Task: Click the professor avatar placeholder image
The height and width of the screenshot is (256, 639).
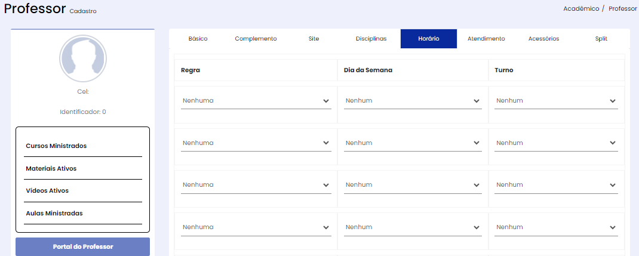Action: (x=83, y=59)
